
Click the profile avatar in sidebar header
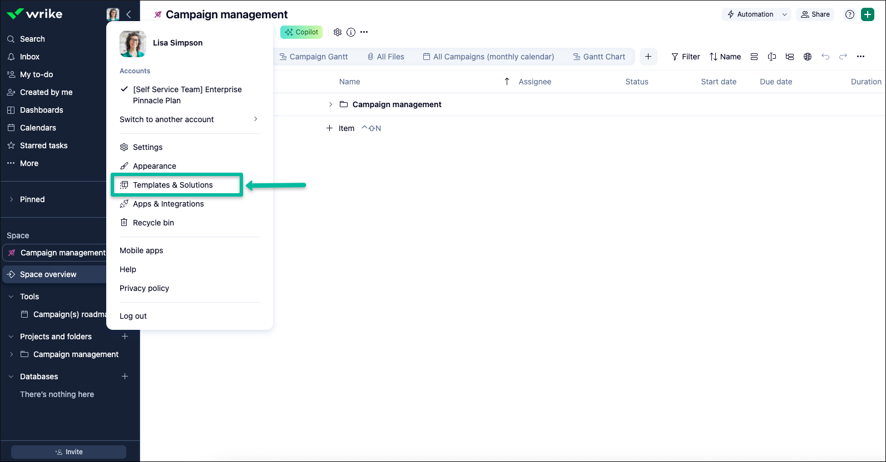tap(113, 14)
